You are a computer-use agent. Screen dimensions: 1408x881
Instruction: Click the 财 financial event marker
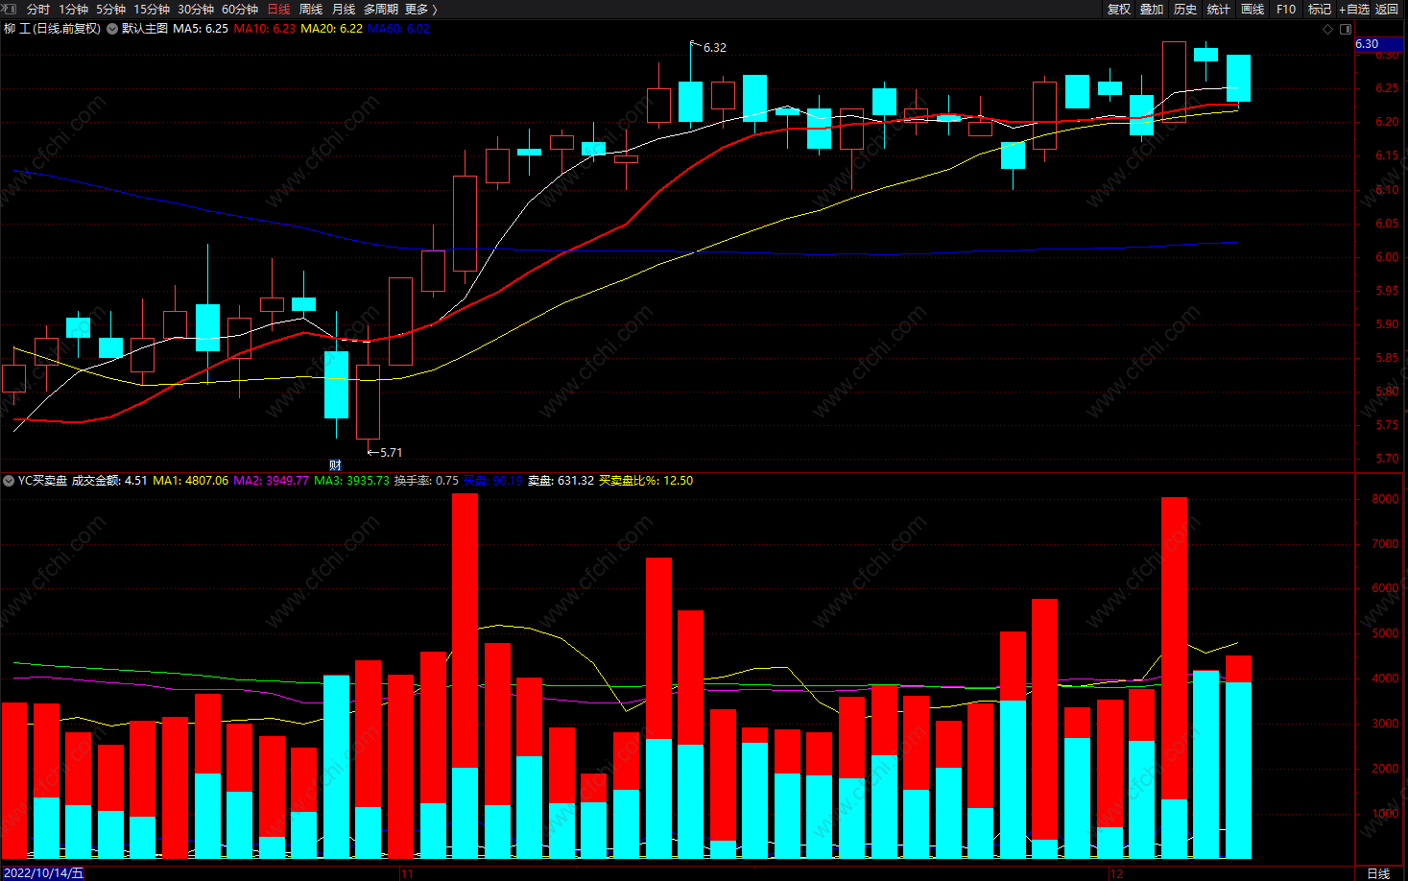336,464
